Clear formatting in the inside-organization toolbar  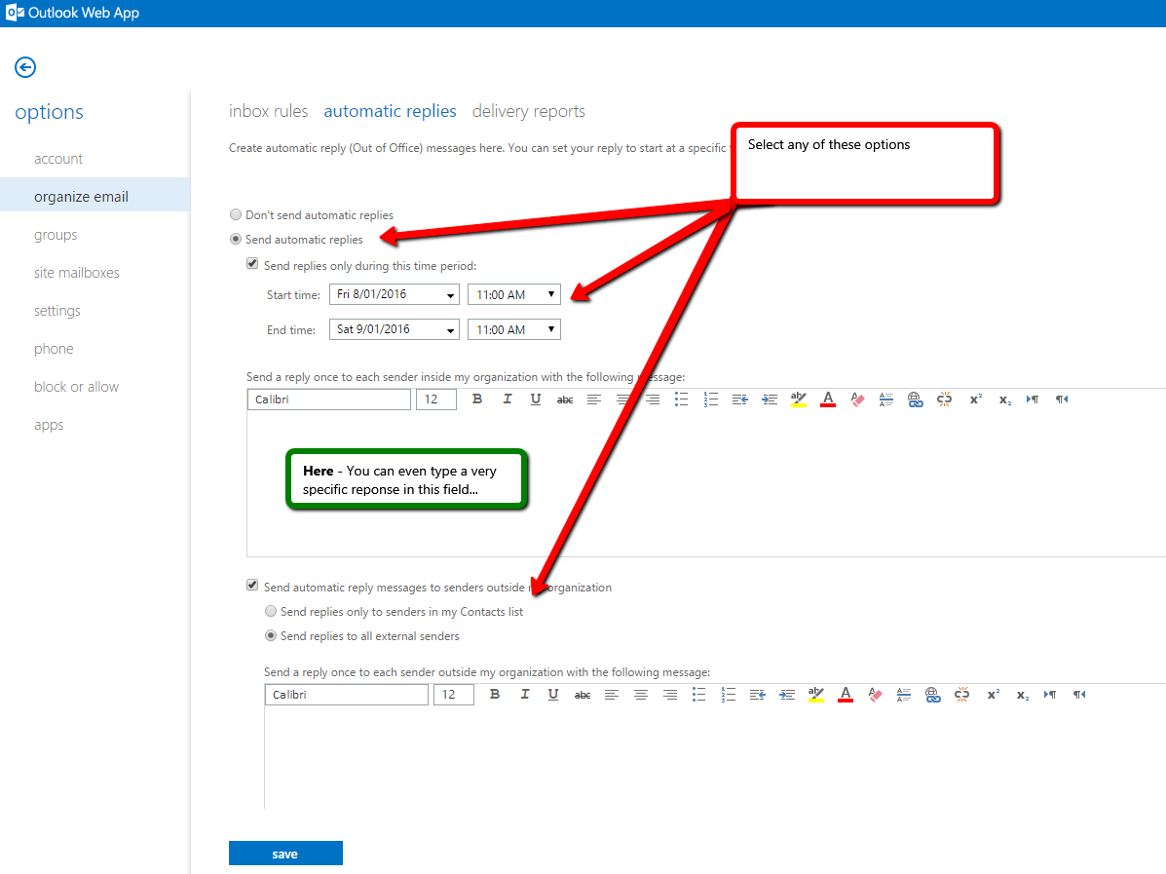coord(857,399)
